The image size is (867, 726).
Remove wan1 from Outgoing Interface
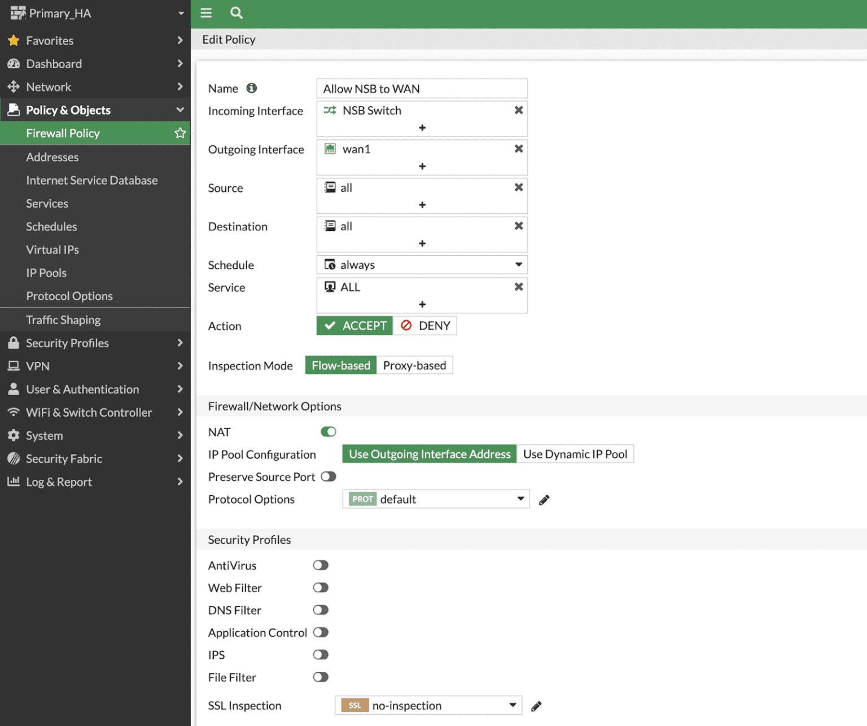(518, 148)
